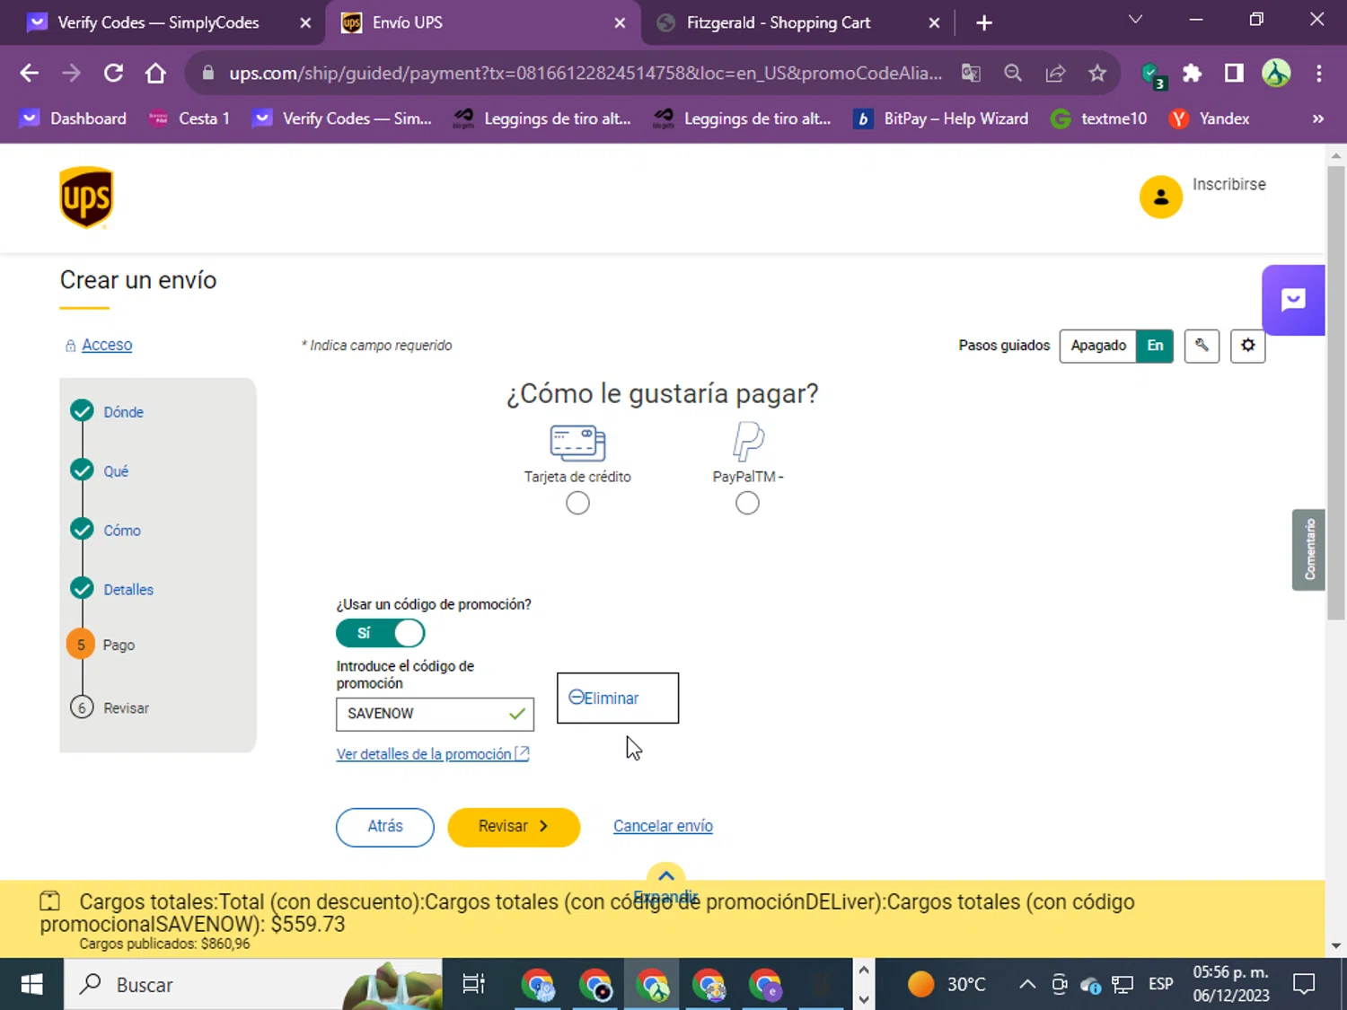Click the green shield extension icon

click(x=1152, y=75)
